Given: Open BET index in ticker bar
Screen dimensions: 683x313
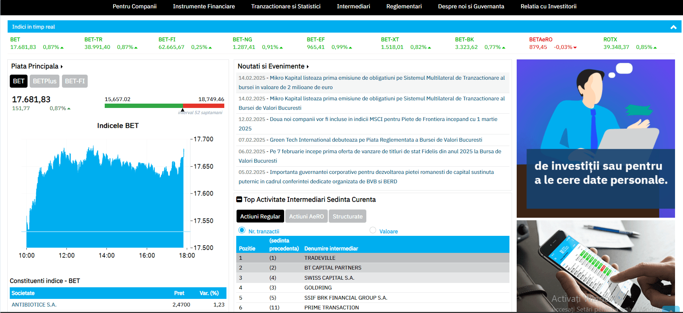Looking at the screenshot, I should pos(15,39).
